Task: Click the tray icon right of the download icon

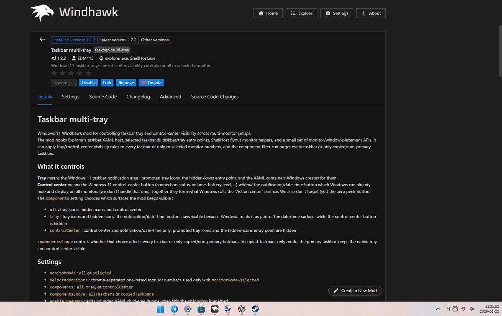Action: [455, 309]
